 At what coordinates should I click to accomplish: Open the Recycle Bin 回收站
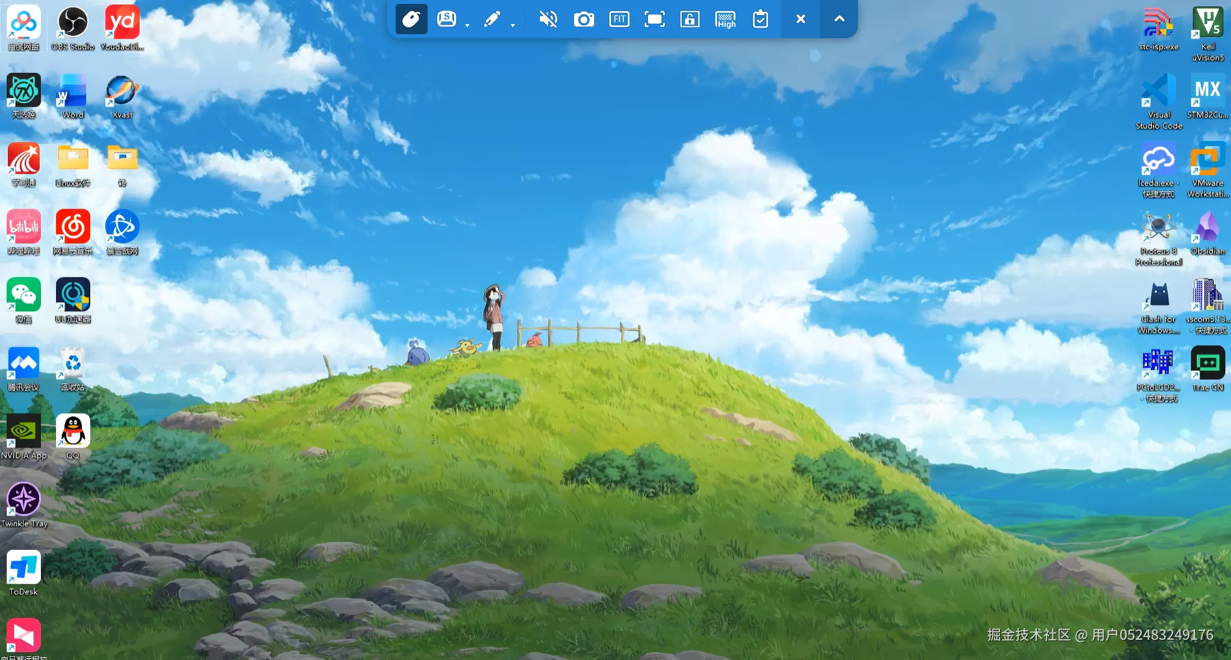73,364
